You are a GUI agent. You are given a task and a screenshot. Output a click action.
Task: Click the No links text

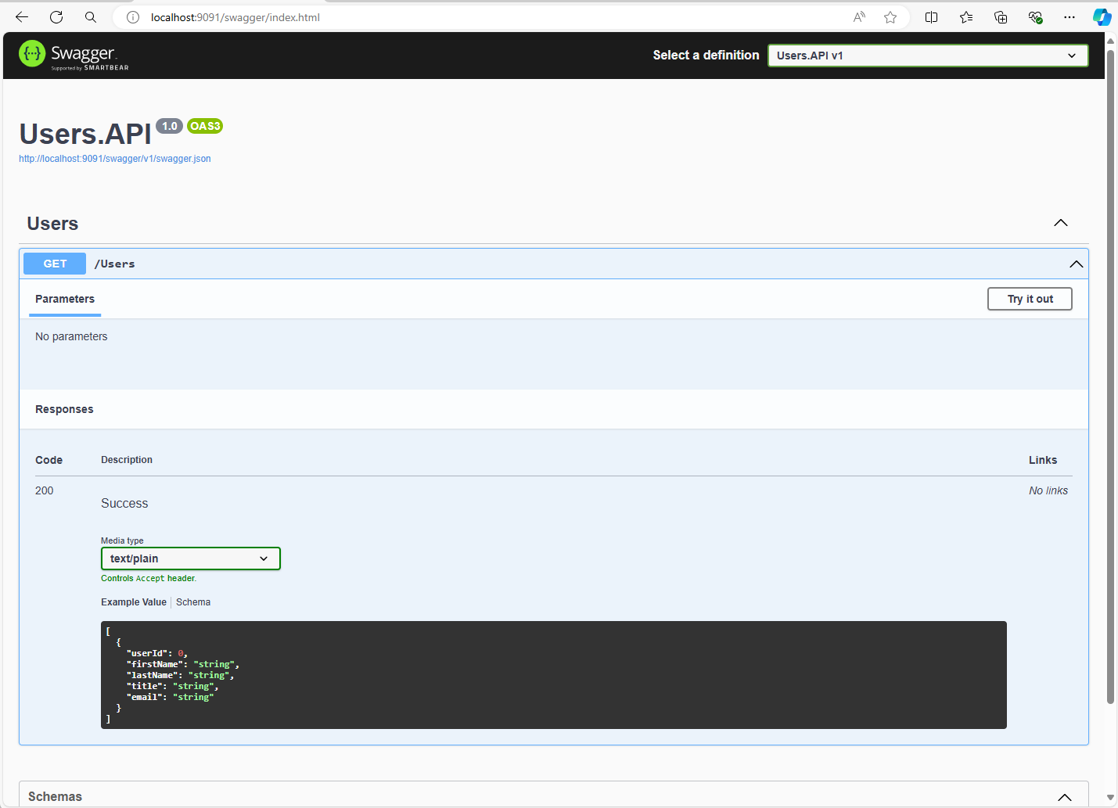coord(1048,490)
